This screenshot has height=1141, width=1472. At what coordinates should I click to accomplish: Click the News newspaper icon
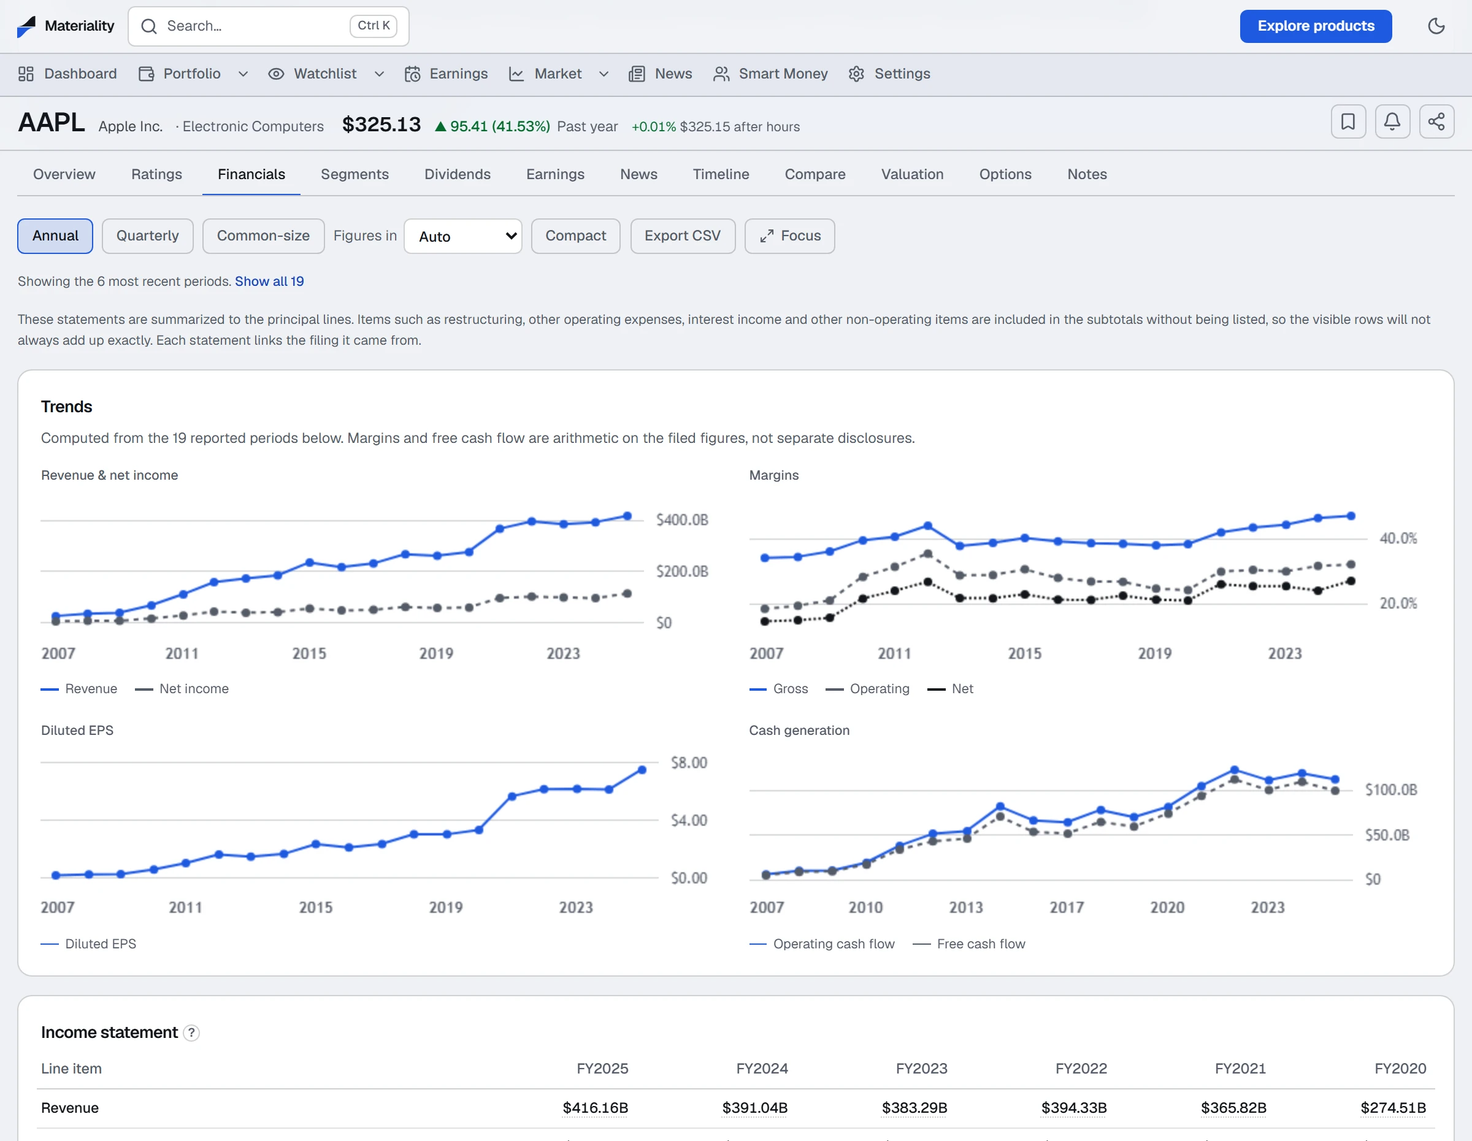pos(637,74)
